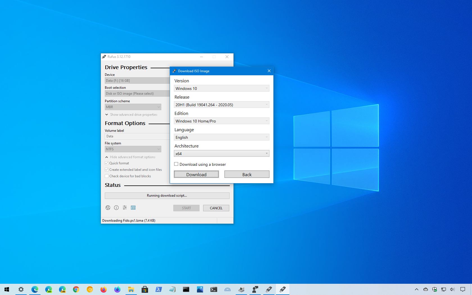Screen dimensions: 472x295
Task: Open network status tray icon
Action: pos(444,289)
